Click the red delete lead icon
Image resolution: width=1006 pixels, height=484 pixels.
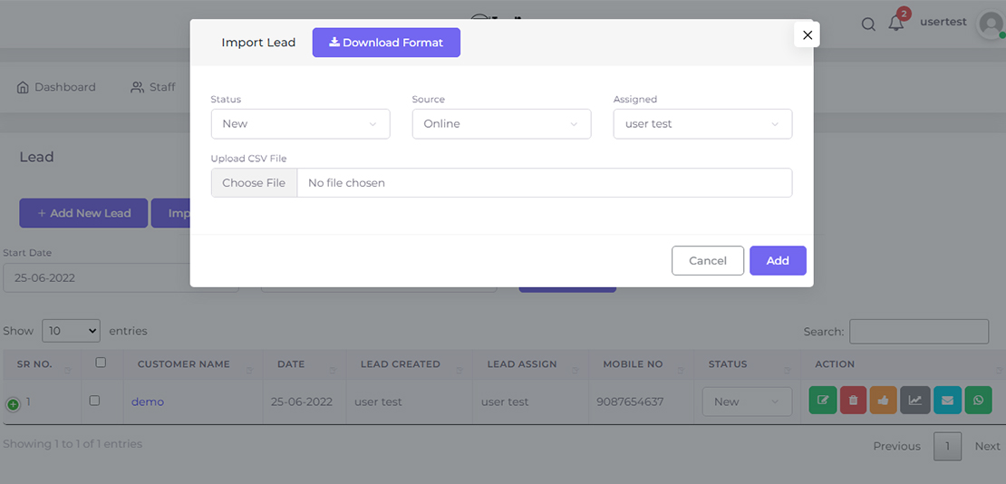853,401
